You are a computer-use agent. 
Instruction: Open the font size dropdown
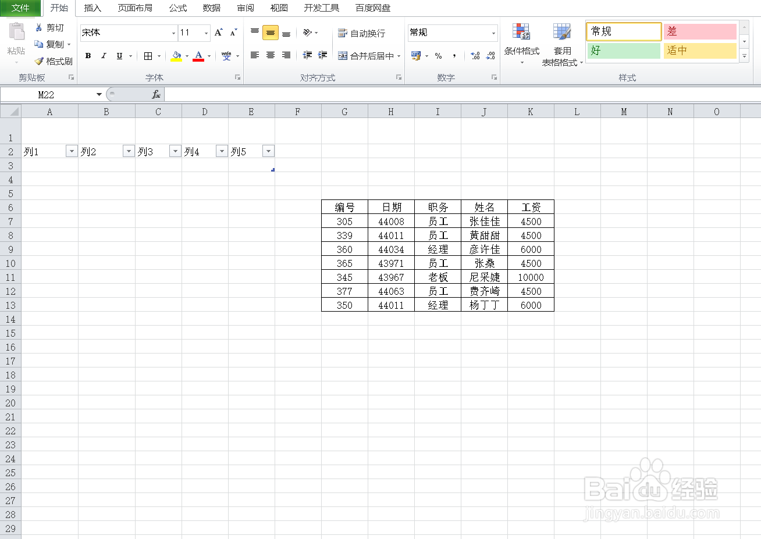pyautogui.click(x=205, y=33)
